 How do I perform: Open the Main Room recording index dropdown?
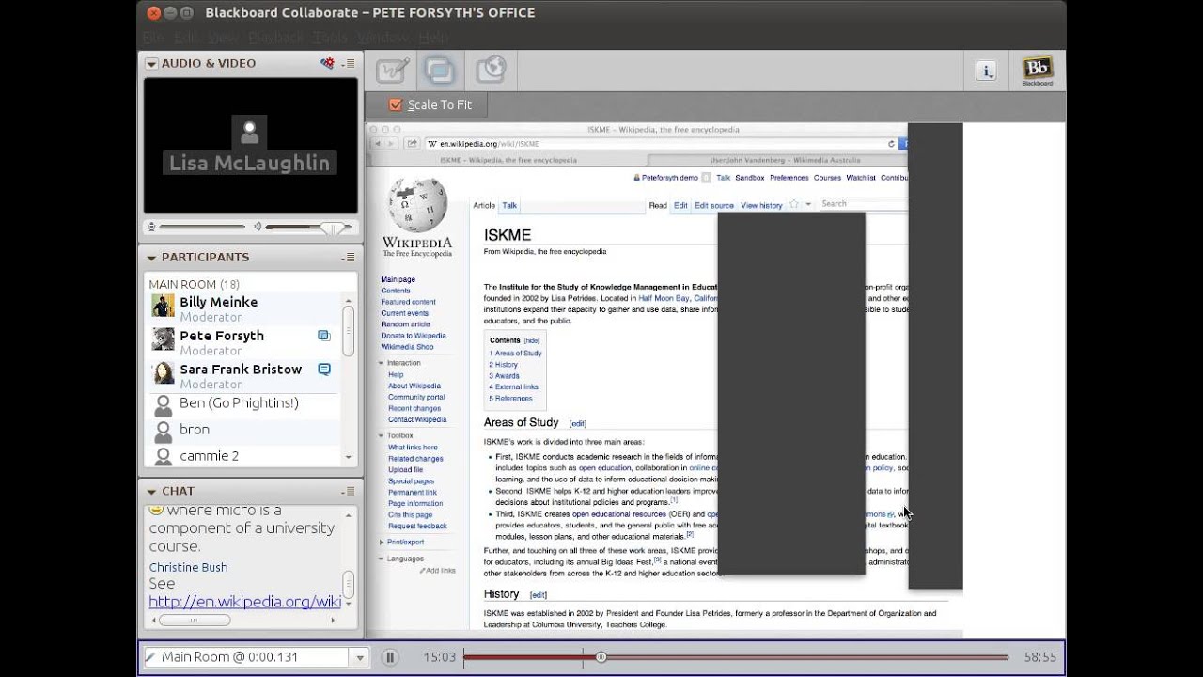tap(359, 657)
